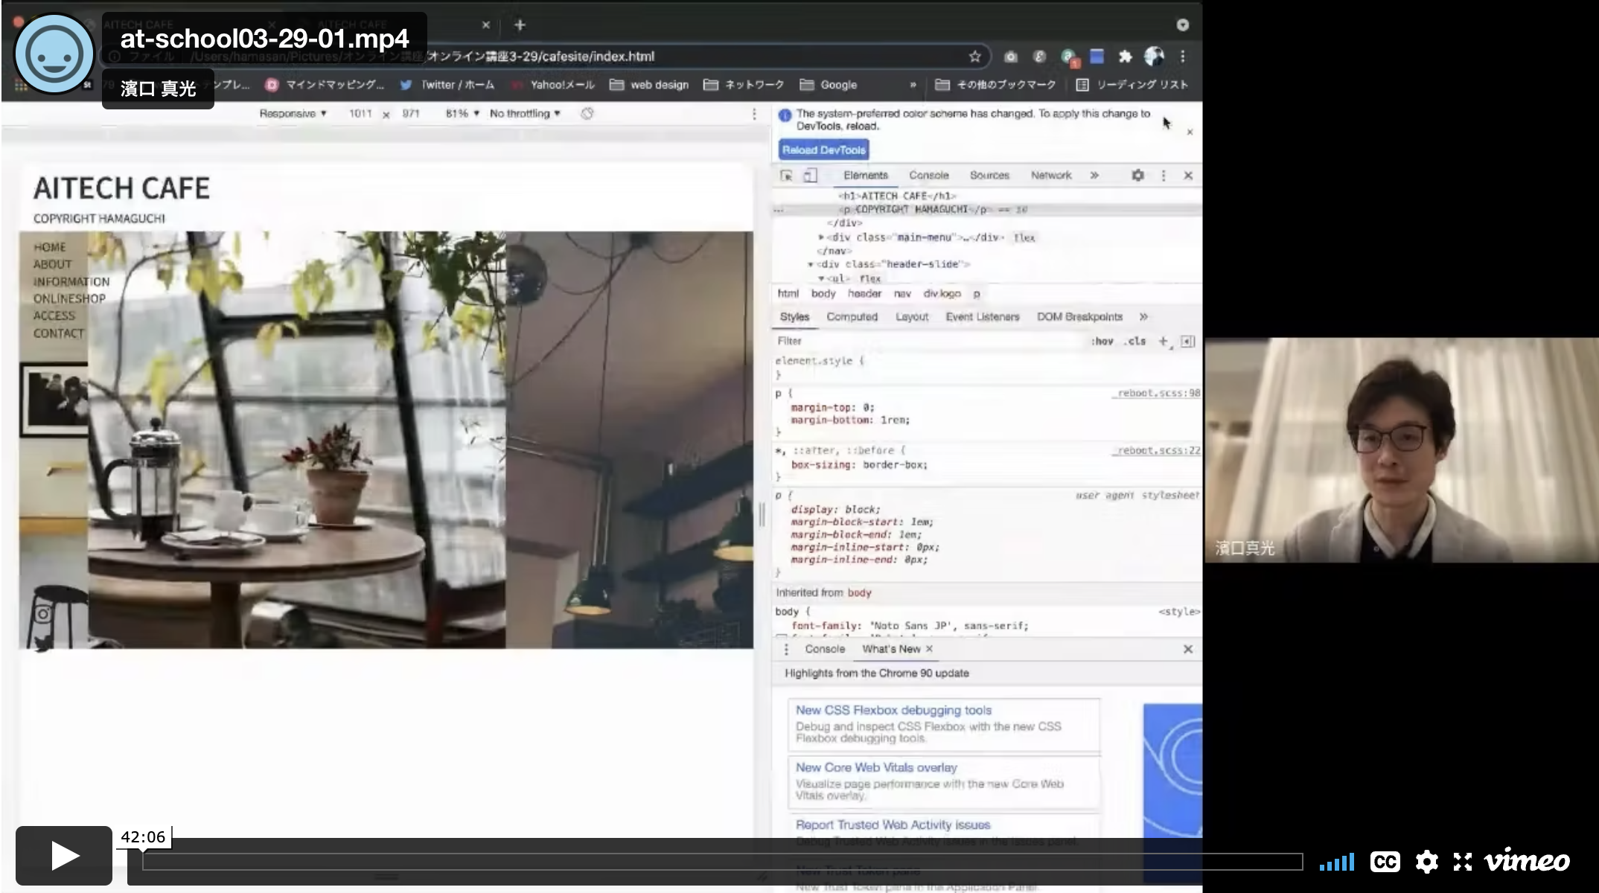
Task: Open web design bookmarks folder
Action: tap(649, 85)
